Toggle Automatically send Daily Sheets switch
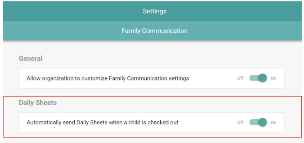The height and width of the screenshot is (143, 304). tap(258, 123)
